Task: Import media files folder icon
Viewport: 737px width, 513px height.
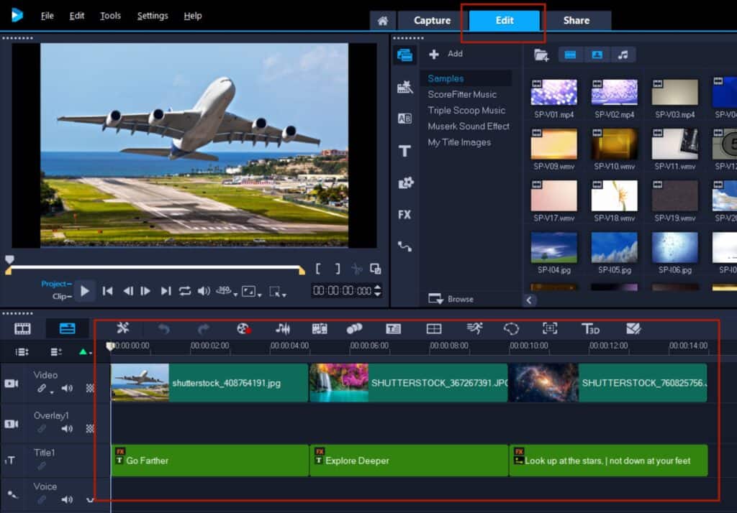Action: pos(541,55)
